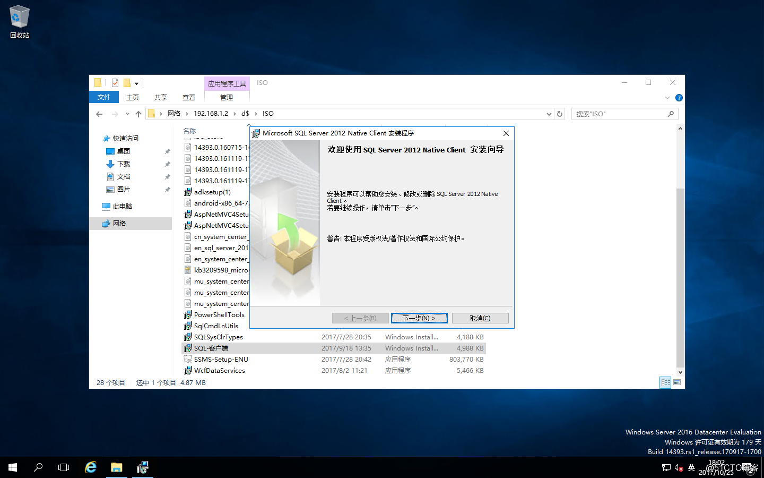Click the muted volume tray icon
Image resolution: width=764 pixels, height=478 pixels.
[x=679, y=468]
